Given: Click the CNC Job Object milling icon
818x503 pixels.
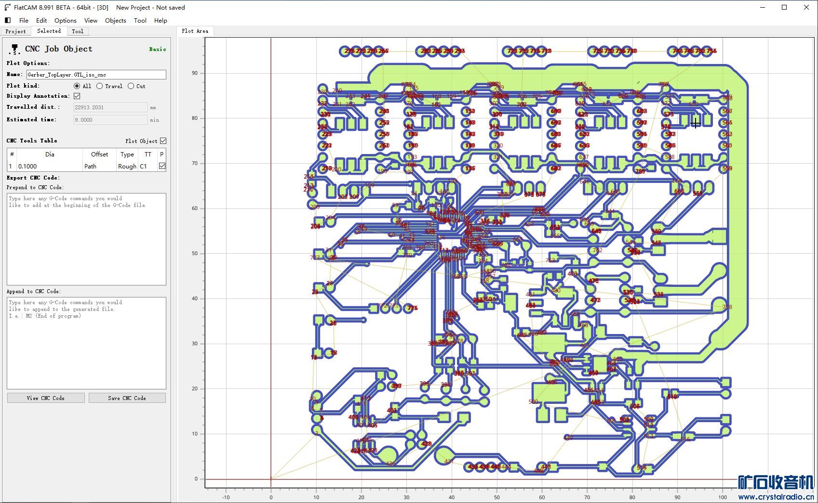Looking at the screenshot, I should point(14,49).
